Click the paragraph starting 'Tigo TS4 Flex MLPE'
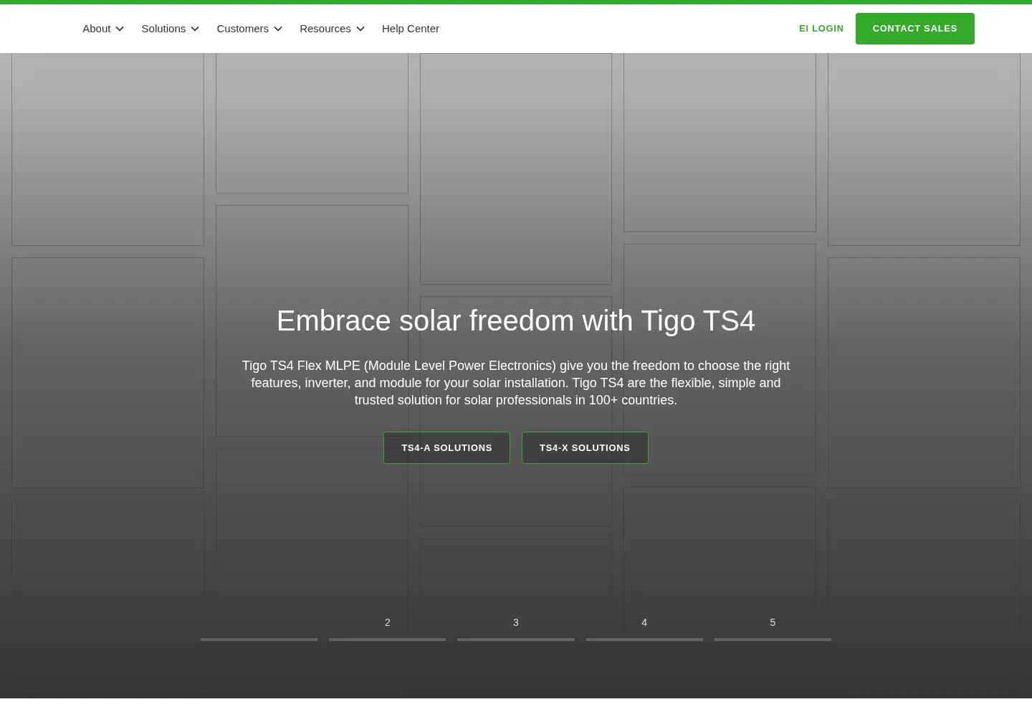 (x=516, y=383)
